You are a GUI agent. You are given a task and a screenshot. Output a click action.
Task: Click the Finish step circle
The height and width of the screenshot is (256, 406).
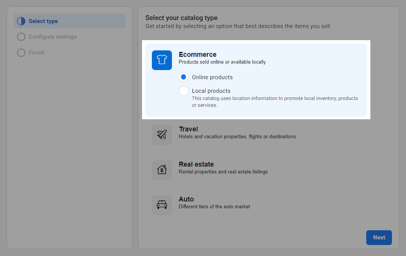coord(21,53)
